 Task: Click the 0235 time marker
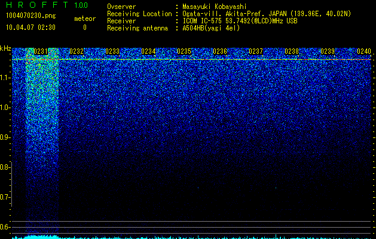coord(184,51)
